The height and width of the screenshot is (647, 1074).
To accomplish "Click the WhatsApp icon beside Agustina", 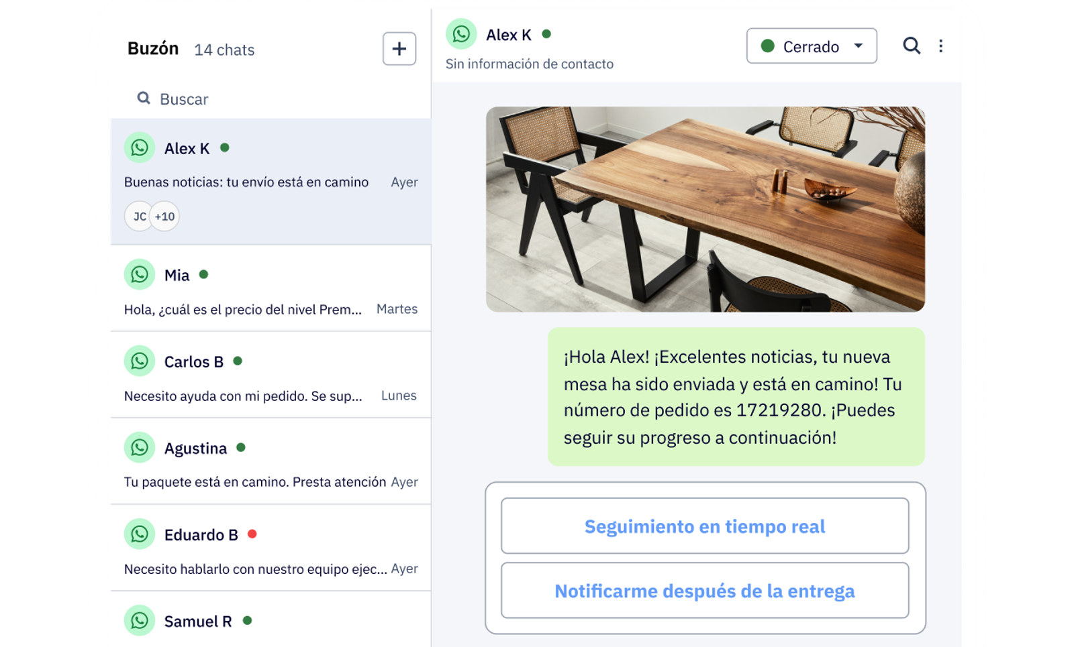I will pyautogui.click(x=140, y=447).
